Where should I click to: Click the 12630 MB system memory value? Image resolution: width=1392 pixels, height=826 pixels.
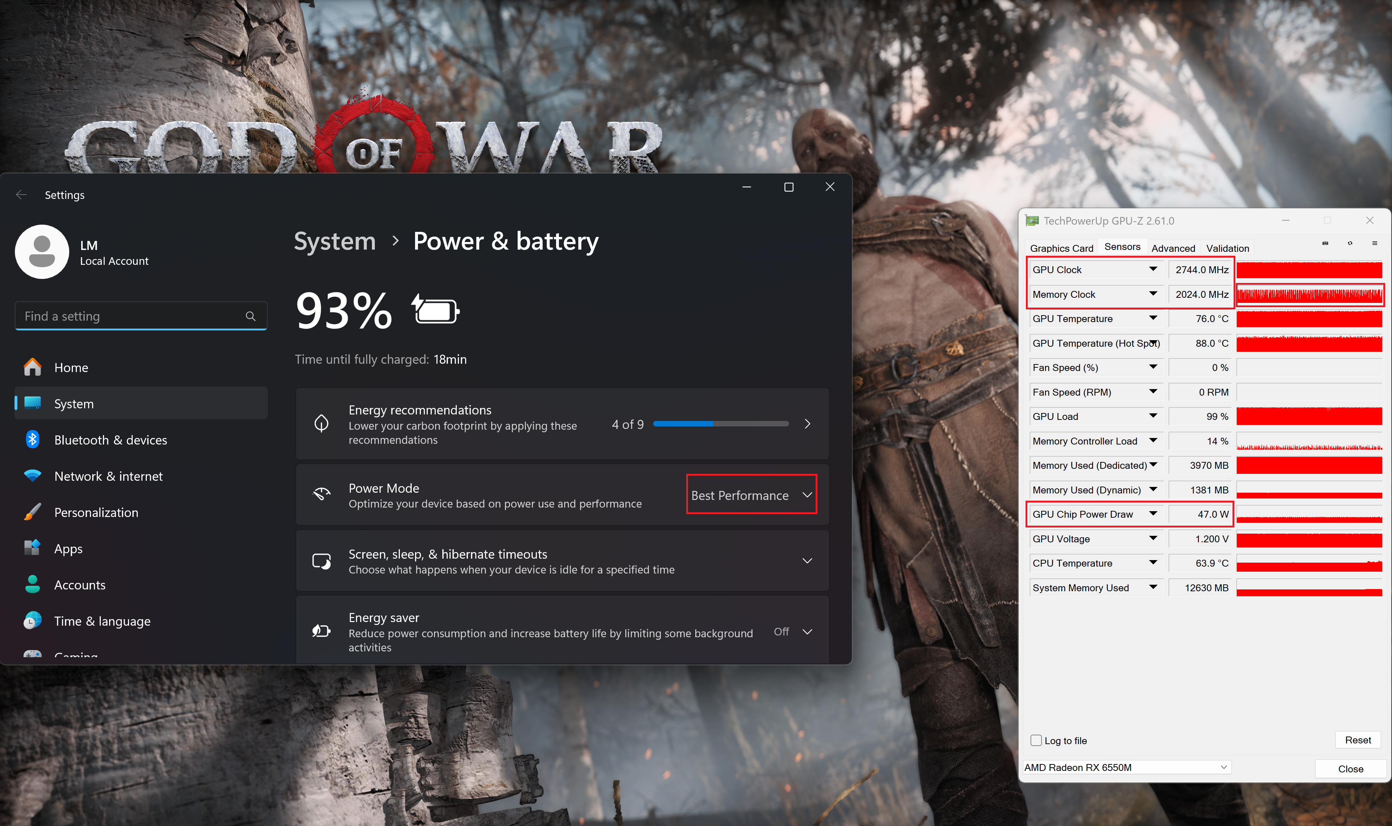coord(1201,587)
